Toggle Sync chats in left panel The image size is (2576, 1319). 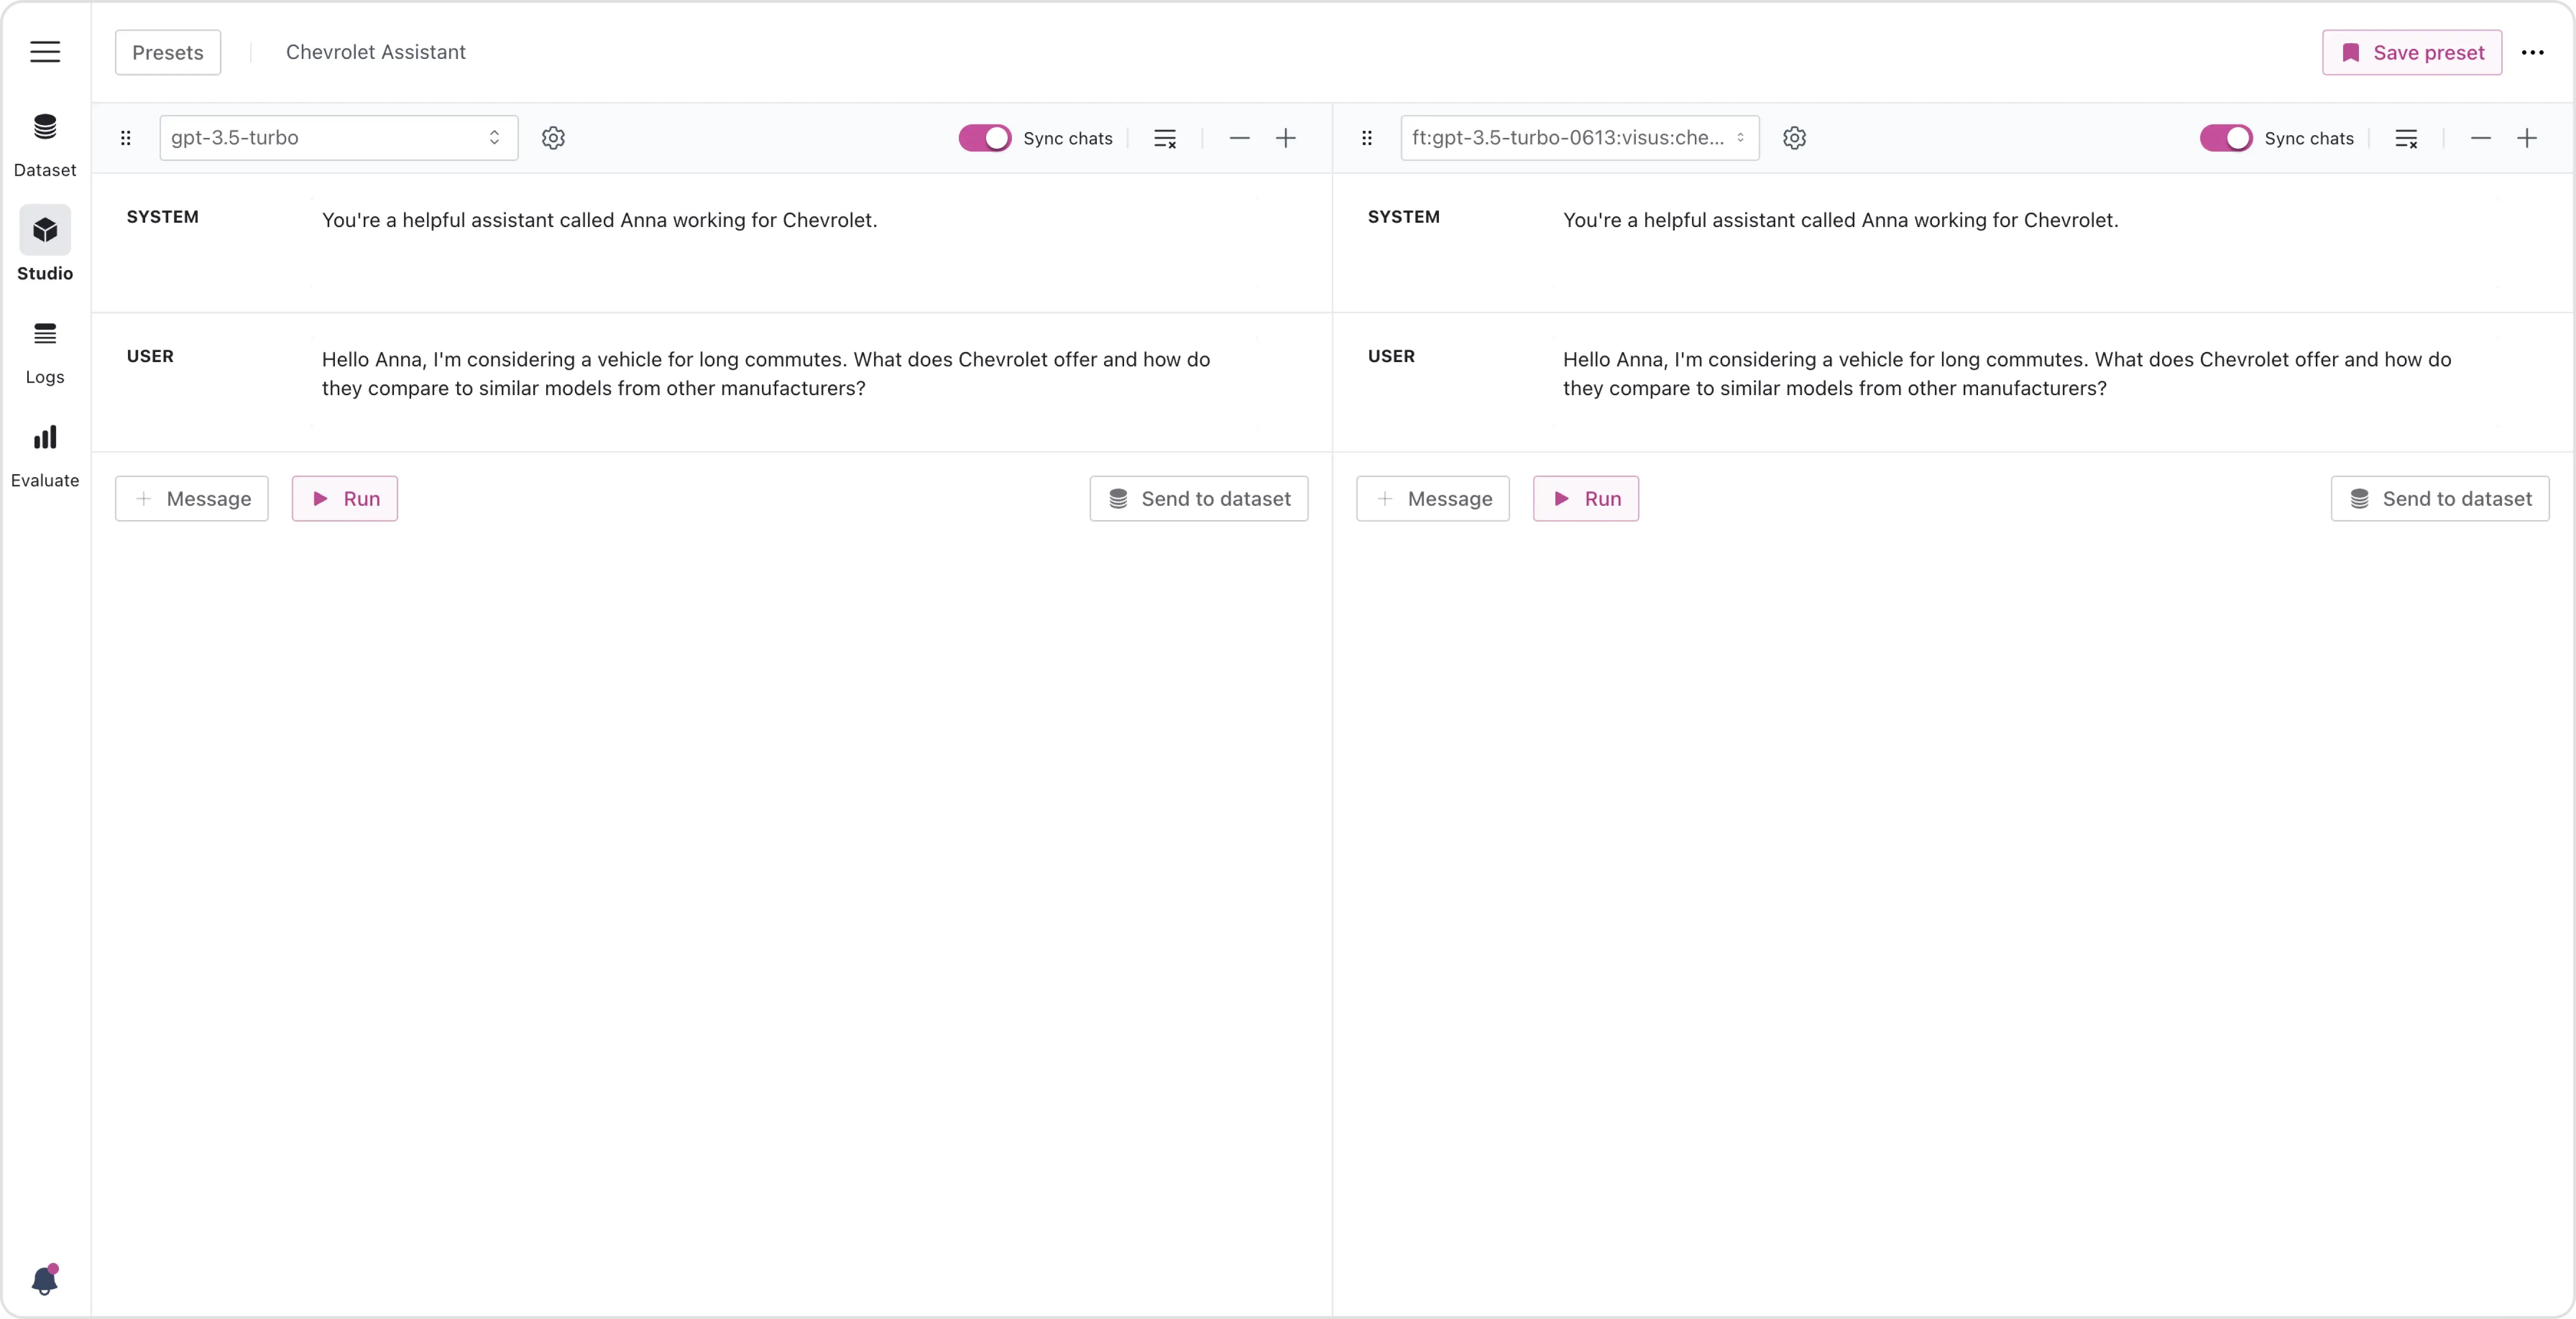point(984,138)
